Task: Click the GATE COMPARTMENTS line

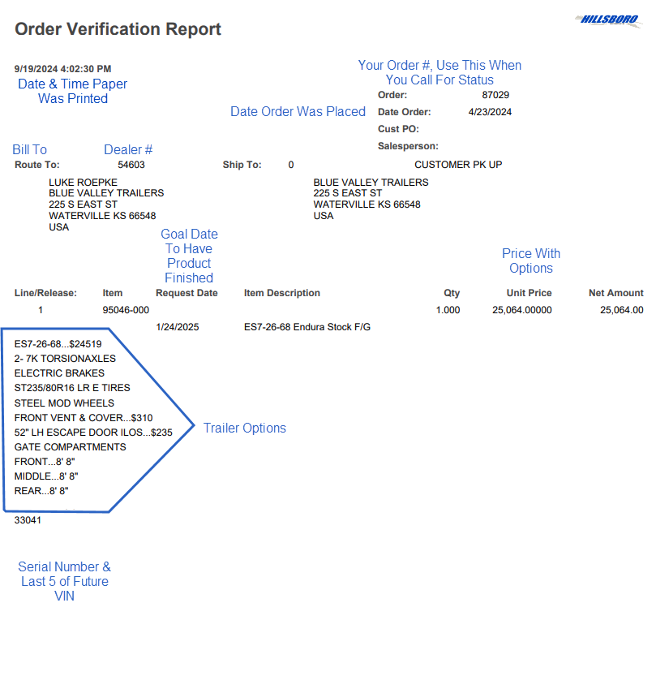Action: click(x=70, y=447)
